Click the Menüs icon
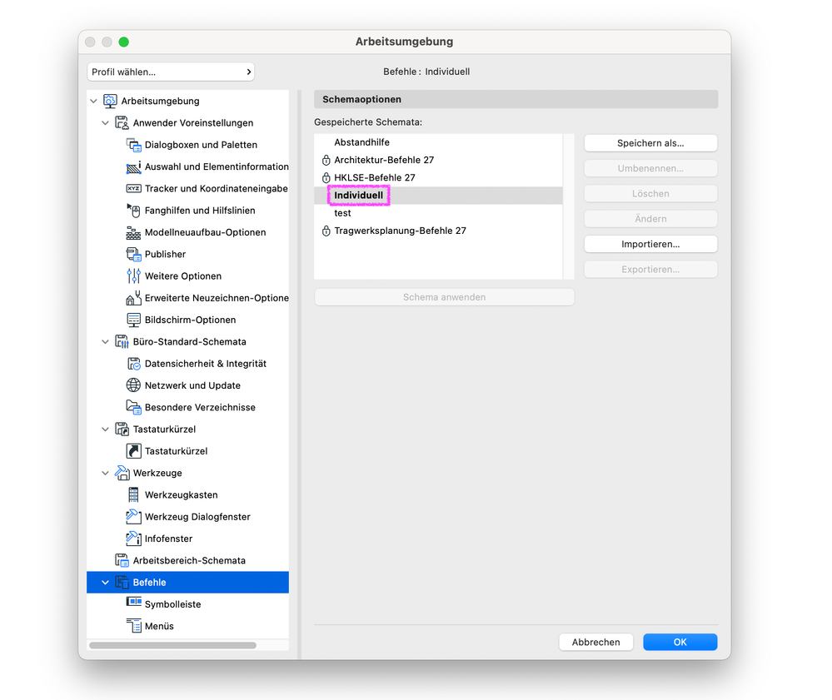 (134, 626)
